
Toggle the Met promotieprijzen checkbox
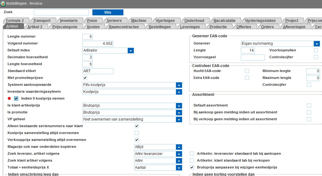[85, 78]
